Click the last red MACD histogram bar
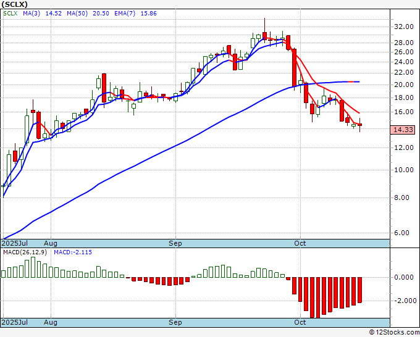420x337 pixels. (x=359, y=290)
